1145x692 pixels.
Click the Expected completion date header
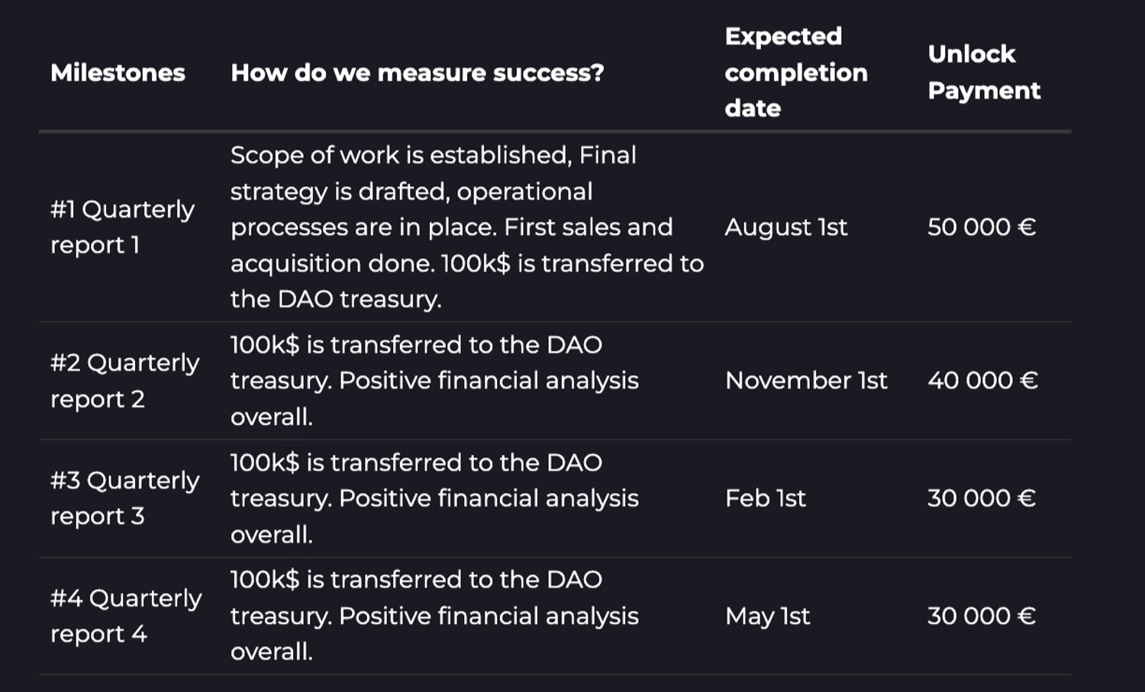pyautogui.click(x=796, y=72)
